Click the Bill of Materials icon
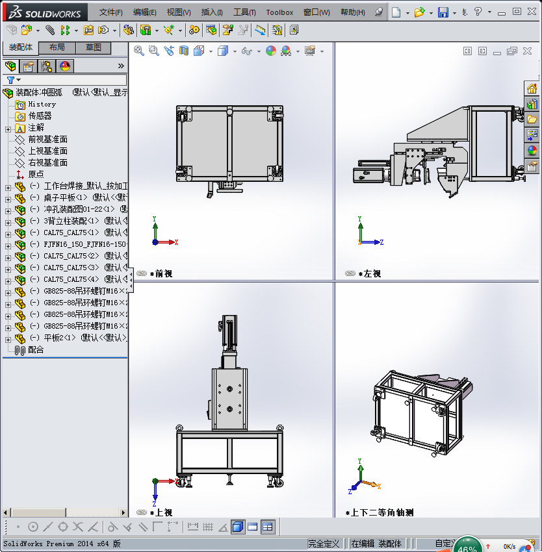542x552 pixels. (211, 30)
